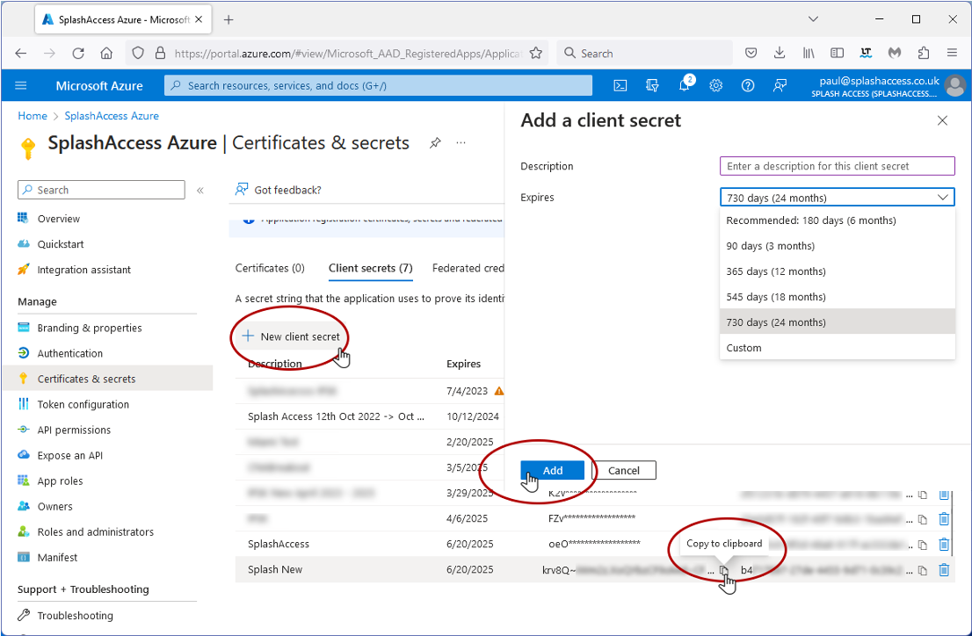Viewport: 972px width, 636px height.
Task: Open the Expires dropdown showing 730 days
Action: point(837,198)
